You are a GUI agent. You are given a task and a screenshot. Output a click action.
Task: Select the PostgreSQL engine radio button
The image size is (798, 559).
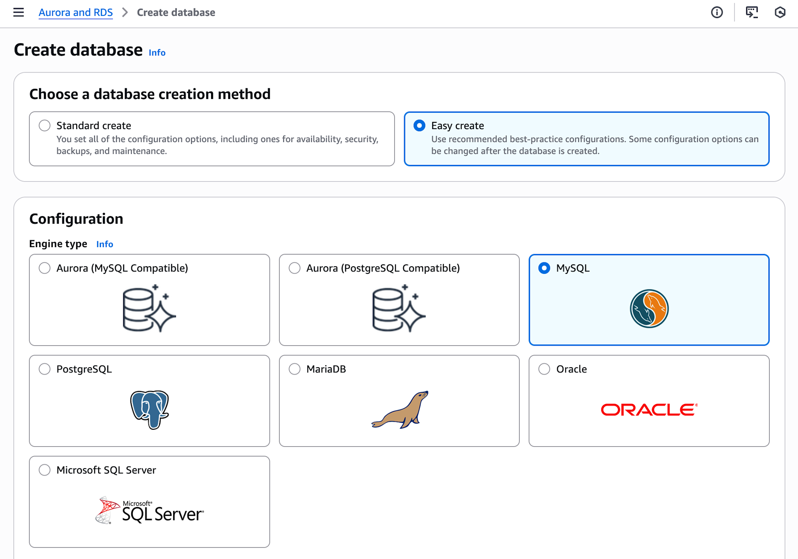(45, 369)
